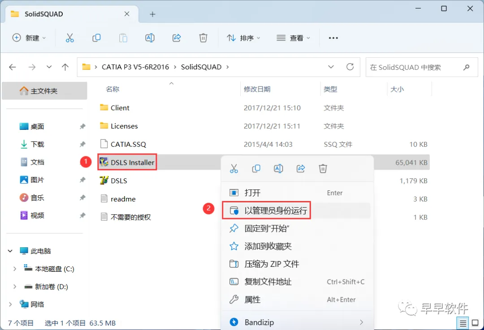484x330 pixels.
Task: Go forward with the right arrow
Action: [32, 67]
